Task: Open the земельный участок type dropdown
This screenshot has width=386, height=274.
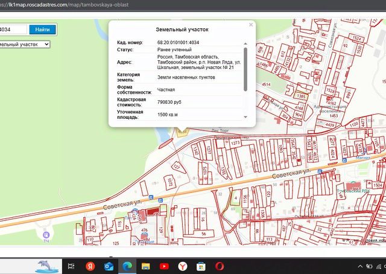Action: 25,44
